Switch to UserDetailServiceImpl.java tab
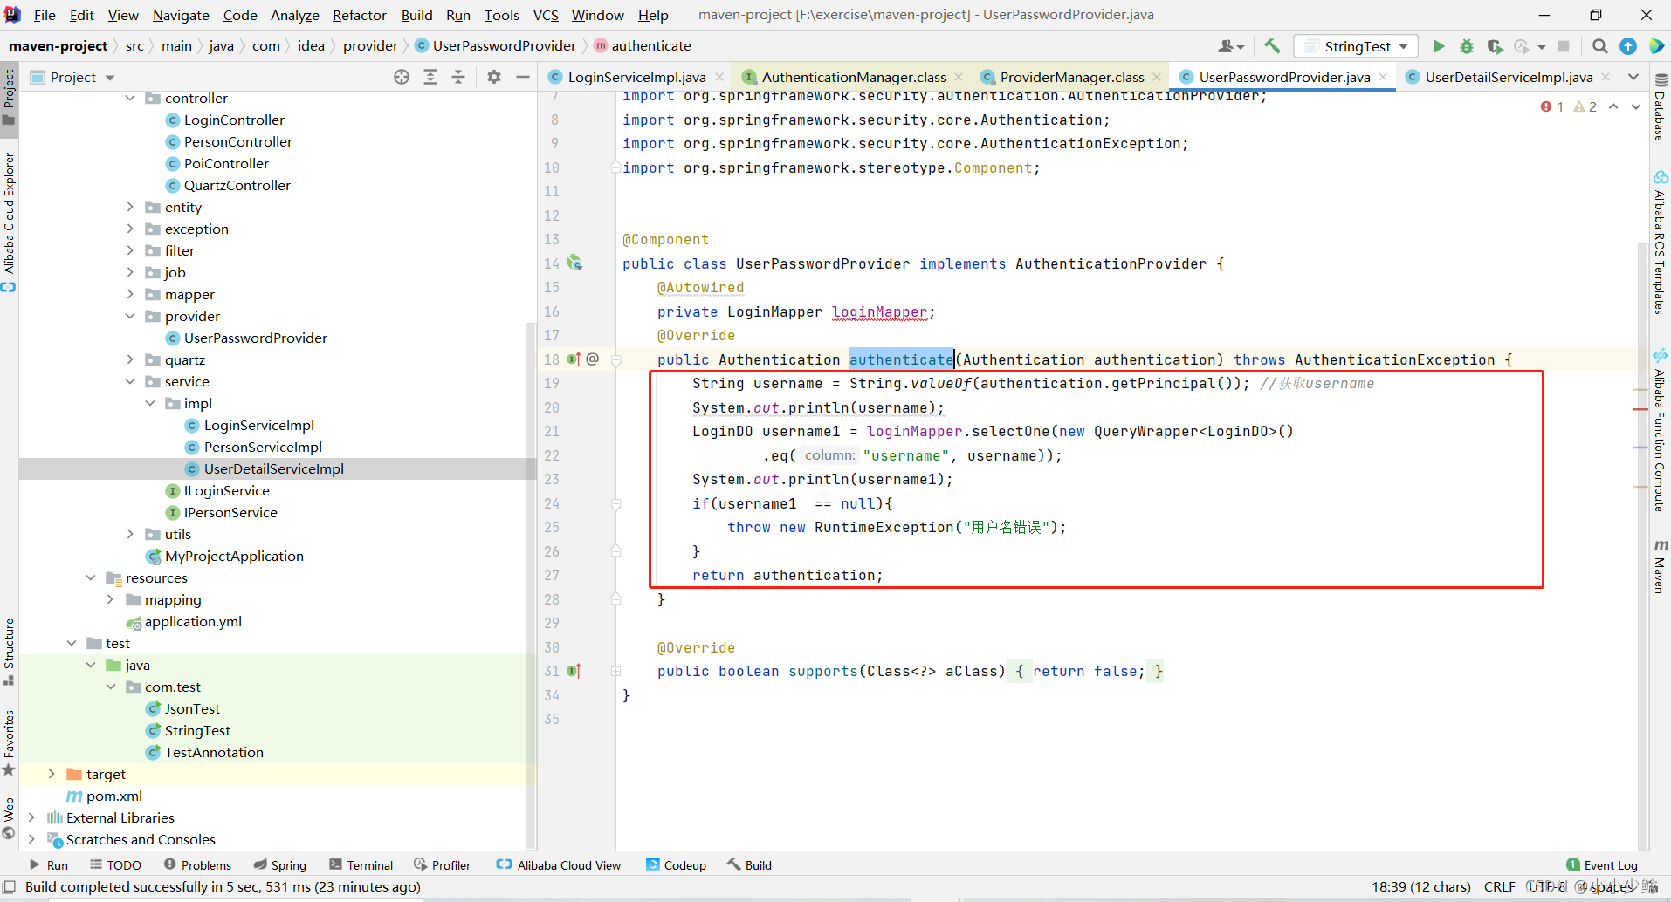The image size is (1671, 902). 1509,77
